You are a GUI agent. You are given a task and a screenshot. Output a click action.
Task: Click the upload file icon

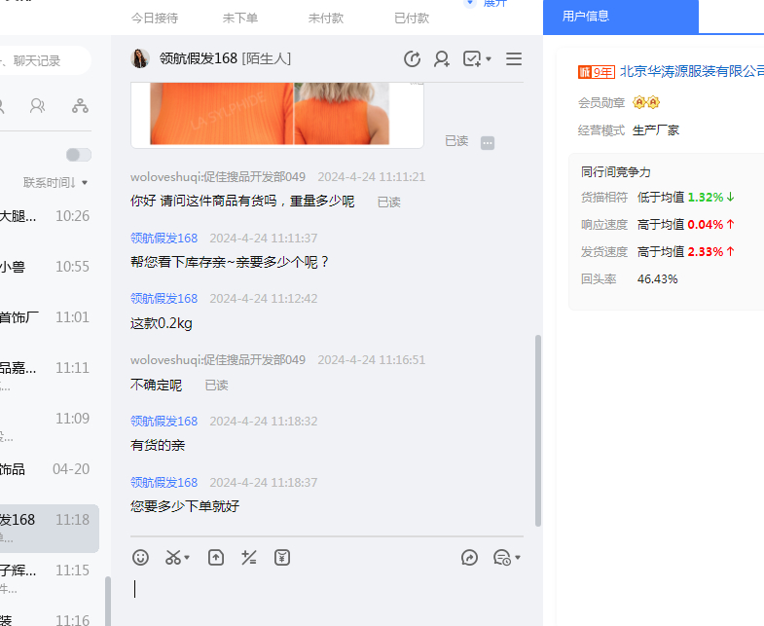click(x=216, y=558)
